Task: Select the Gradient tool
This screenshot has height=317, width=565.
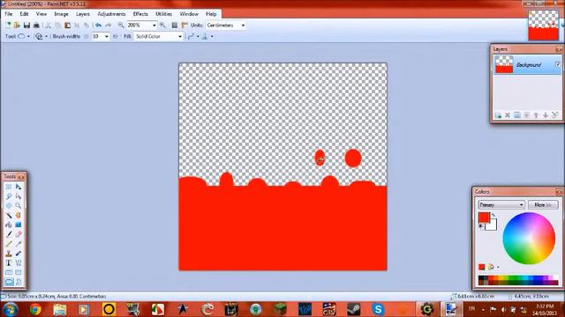Action: [x=18, y=225]
